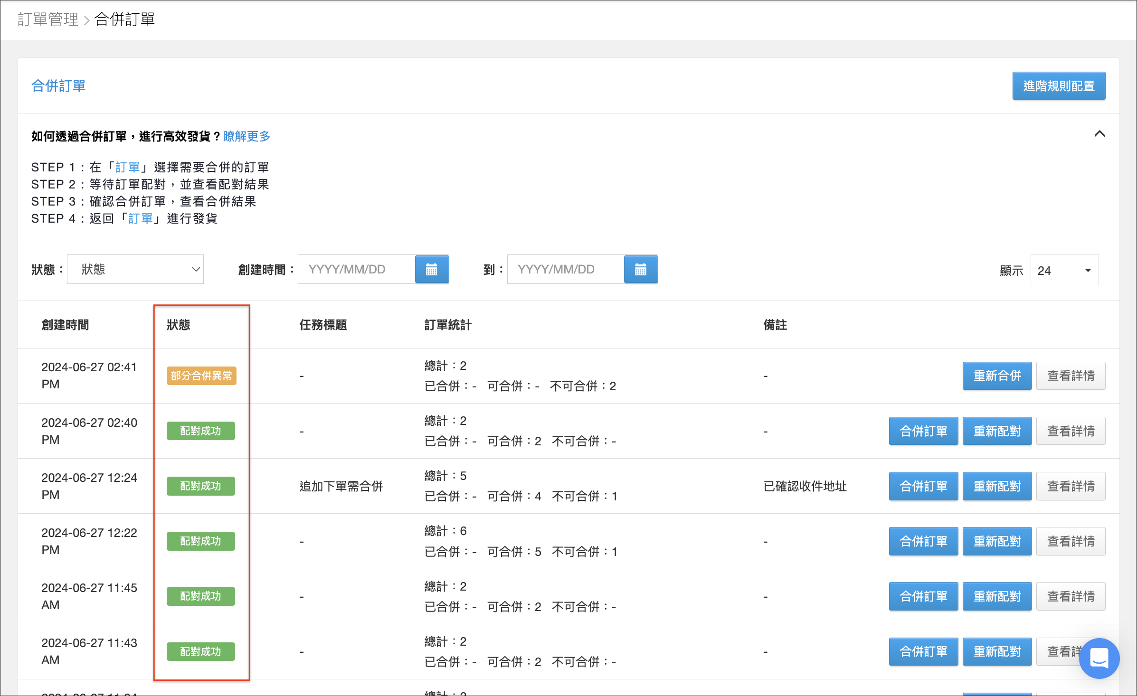View details of the 02:41 PM task
Viewport: 1137px width, 696px height.
pyautogui.click(x=1071, y=376)
